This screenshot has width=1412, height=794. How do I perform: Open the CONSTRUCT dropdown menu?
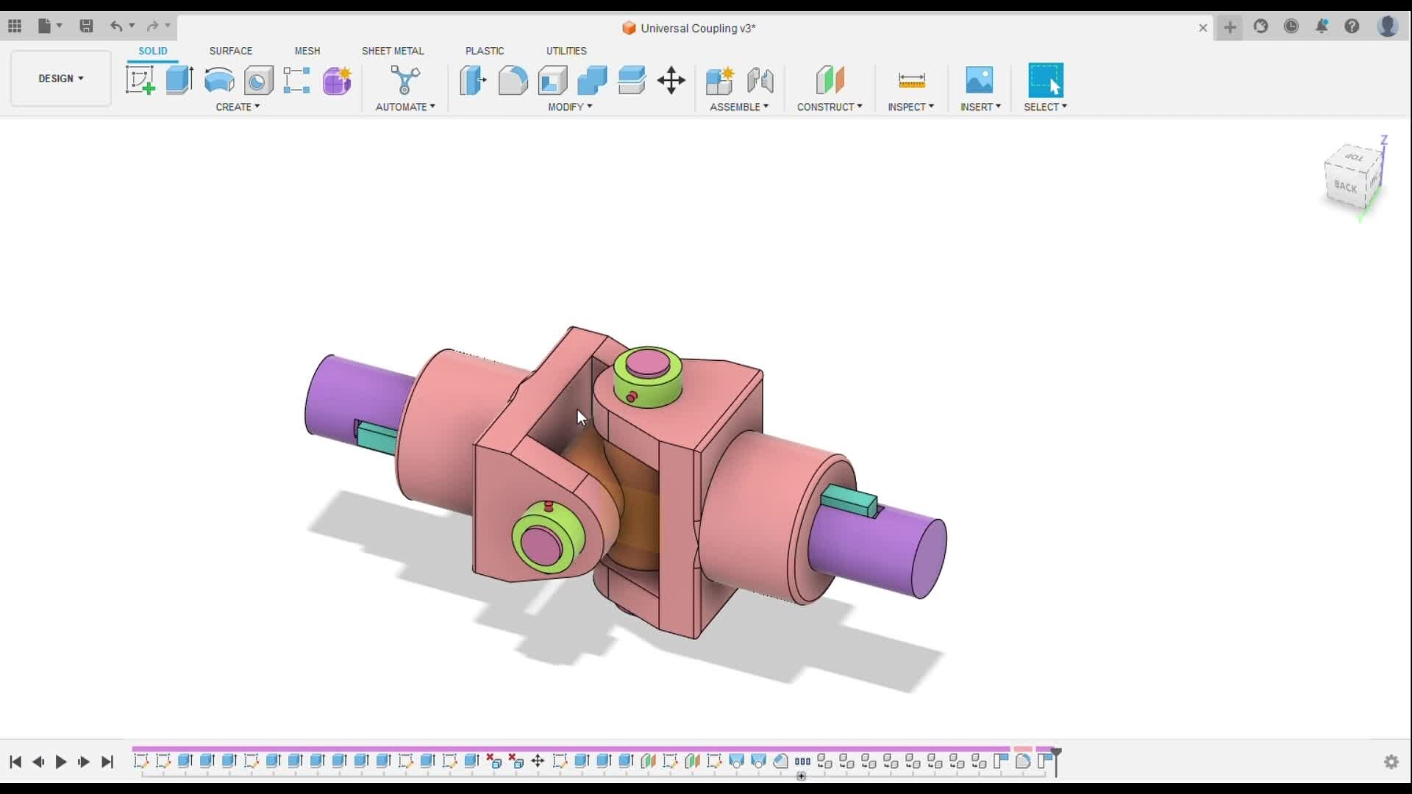click(x=830, y=107)
